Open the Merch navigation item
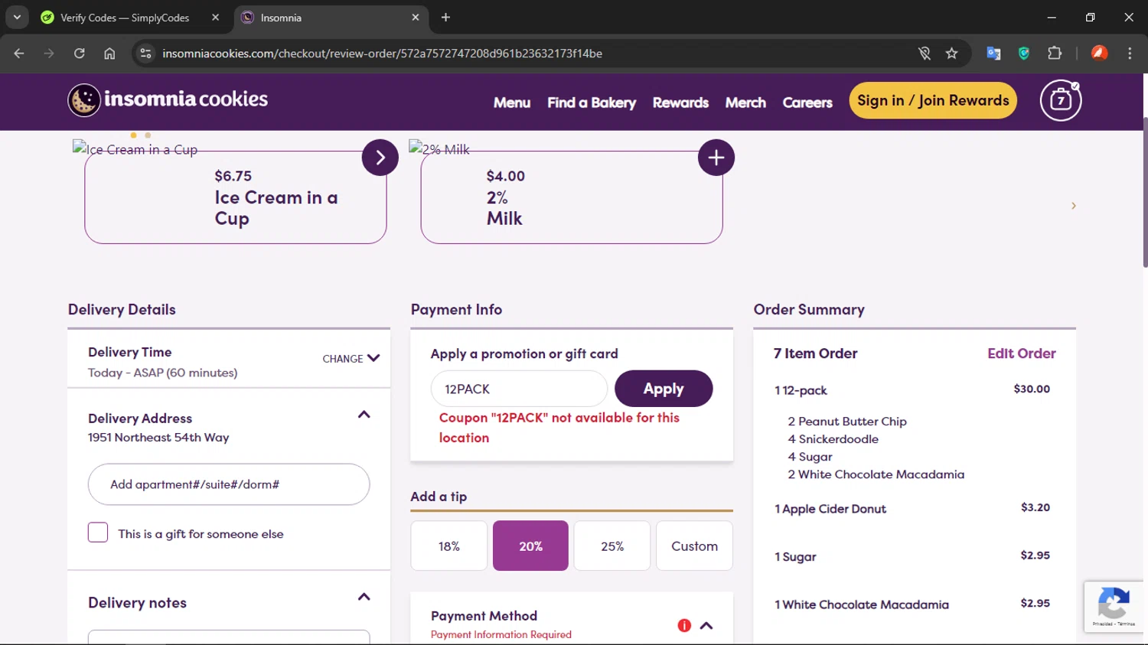 745,103
